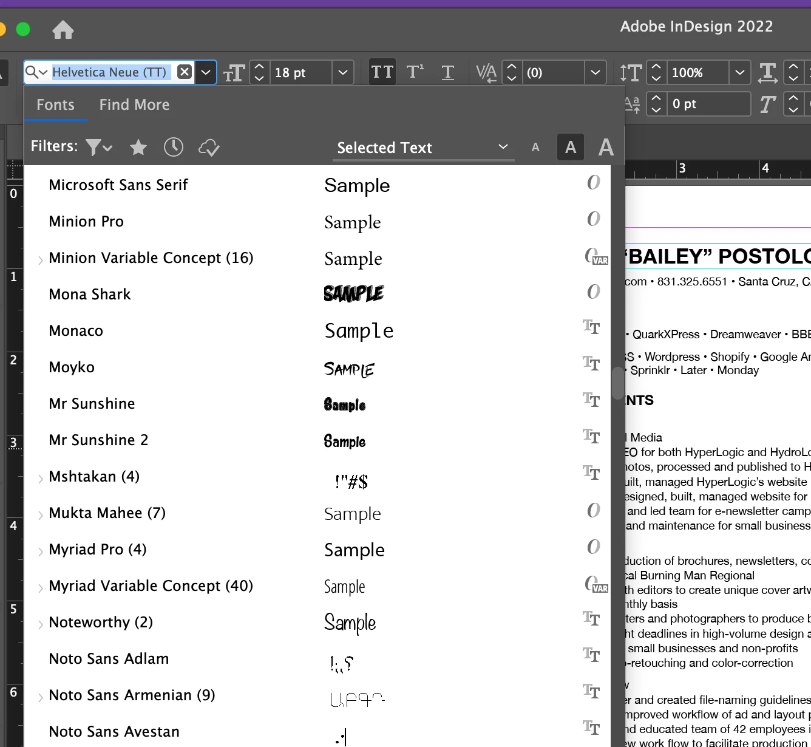Click the Helvetica Neue font name field
The width and height of the screenshot is (811, 747).
click(109, 72)
